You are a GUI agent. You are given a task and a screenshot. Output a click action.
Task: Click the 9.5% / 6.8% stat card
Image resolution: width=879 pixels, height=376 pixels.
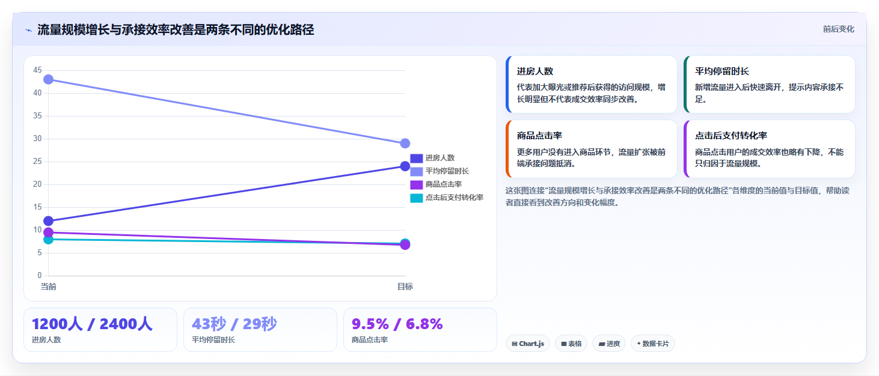(420, 330)
